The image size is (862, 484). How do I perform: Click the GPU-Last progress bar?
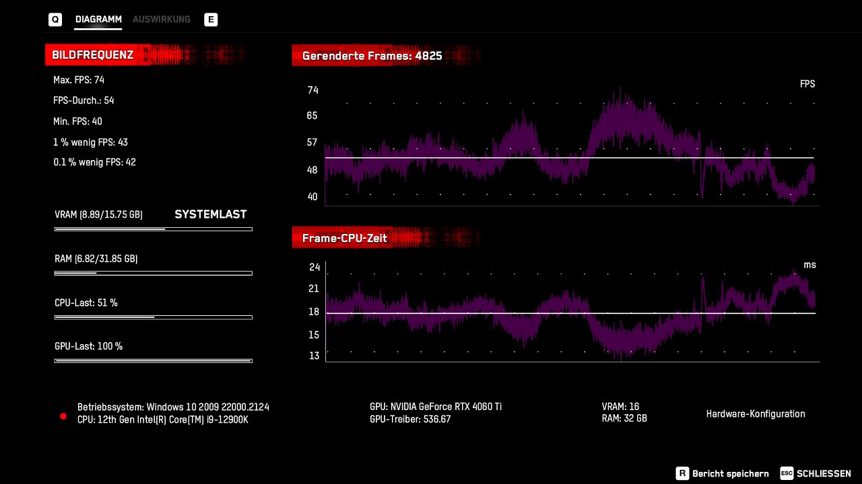(154, 361)
